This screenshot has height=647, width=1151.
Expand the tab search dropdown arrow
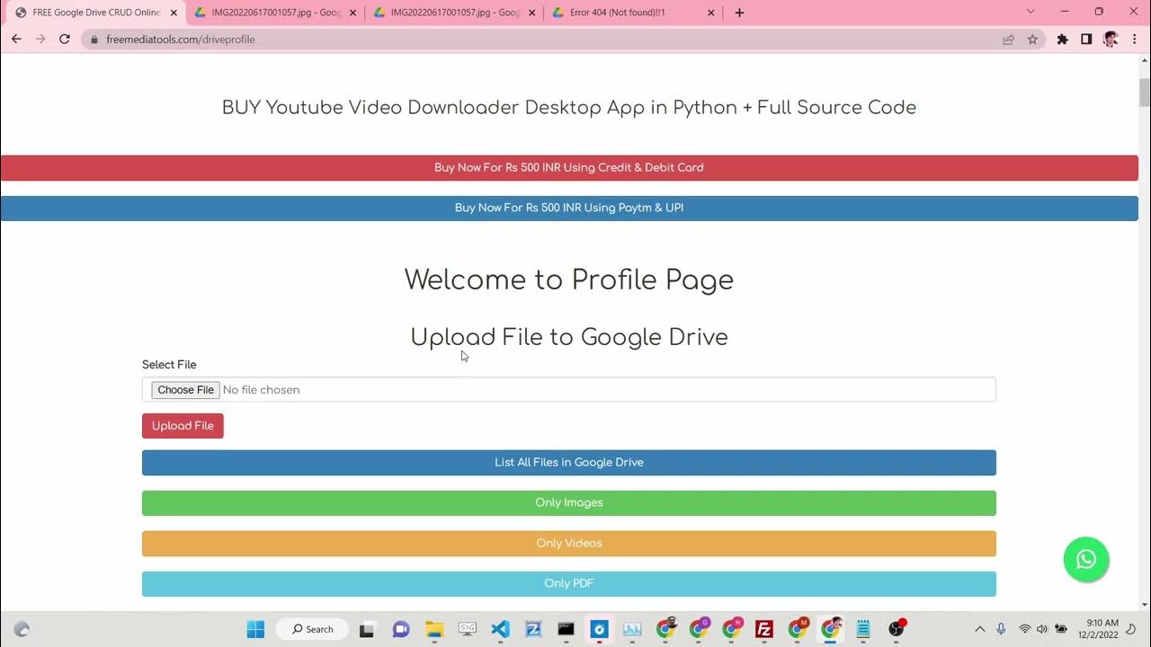(x=1031, y=13)
